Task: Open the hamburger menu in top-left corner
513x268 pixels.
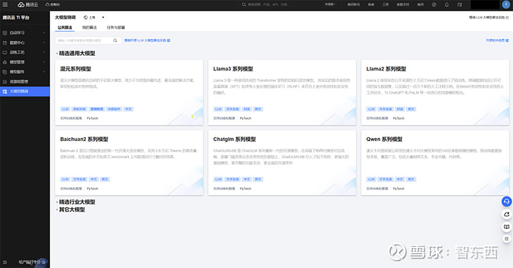Action: [x=5, y=4]
